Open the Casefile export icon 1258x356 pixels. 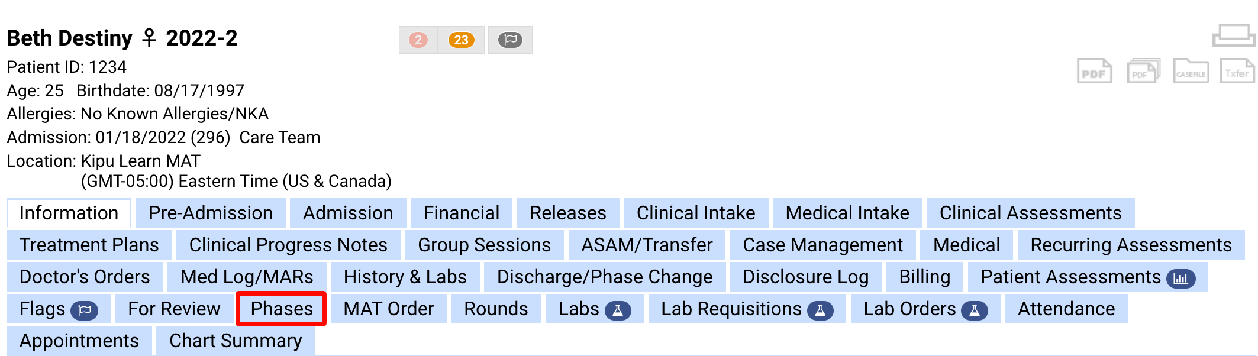1191,71
